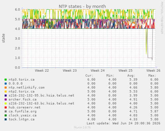Select s216-232-132-95.bc.hsia.telus.net label
Screen dimensions: 165x131
coord(41,96)
